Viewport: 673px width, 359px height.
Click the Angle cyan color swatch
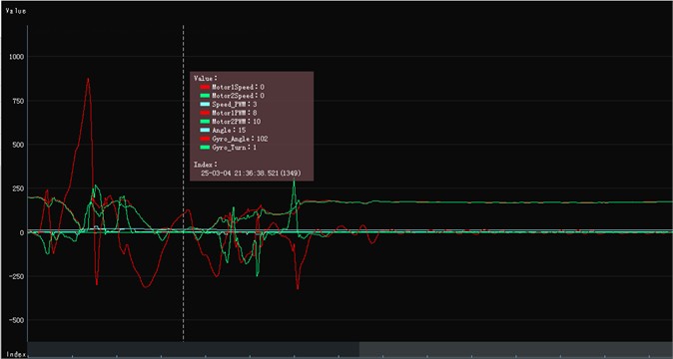click(205, 130)
